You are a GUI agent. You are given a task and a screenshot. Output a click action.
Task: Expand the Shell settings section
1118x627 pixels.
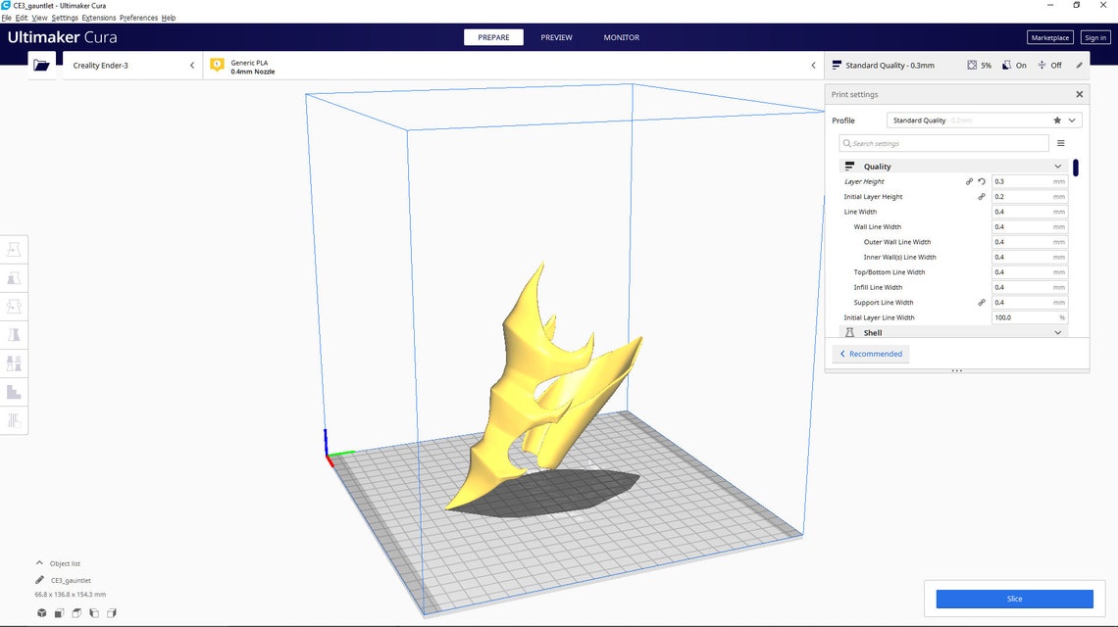(1057, 333)
